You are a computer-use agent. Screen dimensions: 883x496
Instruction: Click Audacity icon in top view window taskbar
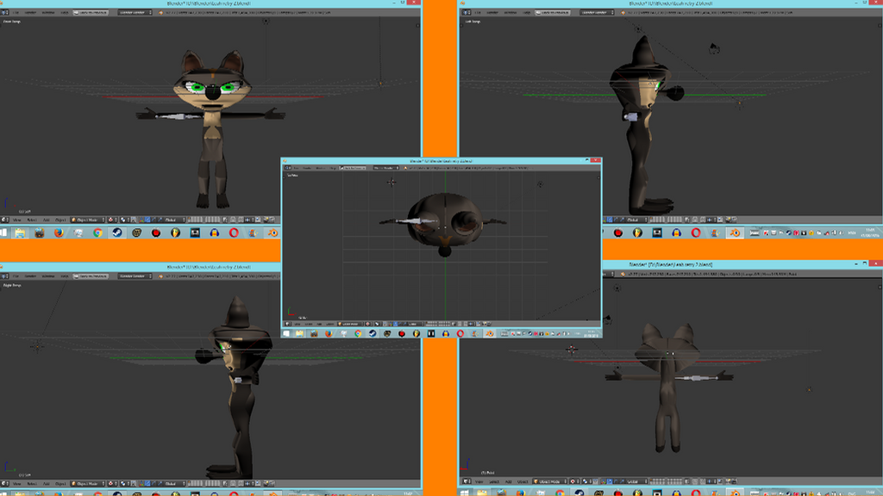(446, 333)
